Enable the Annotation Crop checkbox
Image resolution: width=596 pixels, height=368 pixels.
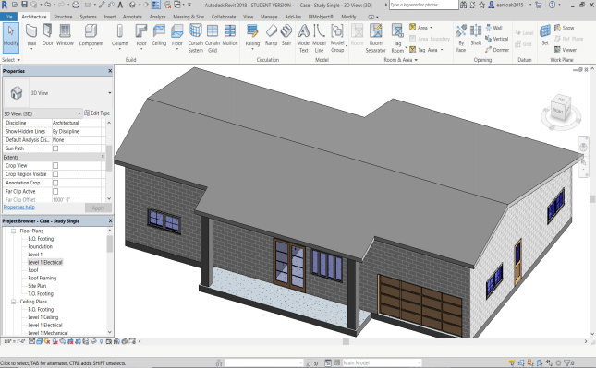click(x=55, y=183)
